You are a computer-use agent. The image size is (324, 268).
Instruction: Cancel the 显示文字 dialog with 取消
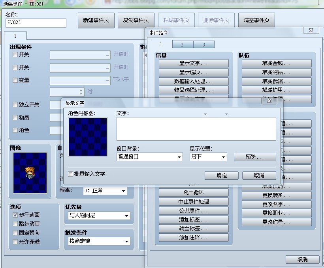(x=259, y=176)
